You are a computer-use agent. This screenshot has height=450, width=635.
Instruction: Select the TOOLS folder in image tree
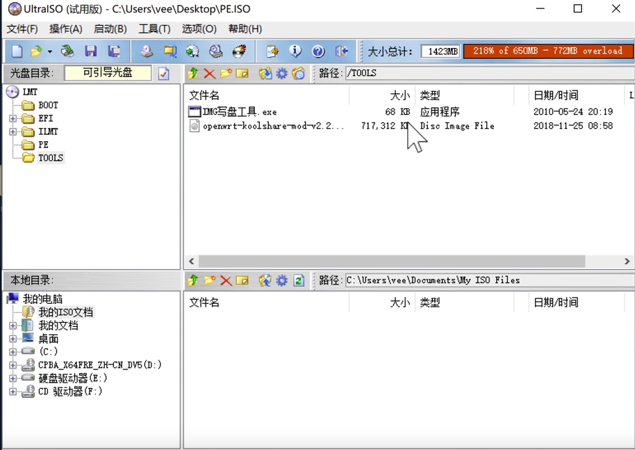pos(51,158)
